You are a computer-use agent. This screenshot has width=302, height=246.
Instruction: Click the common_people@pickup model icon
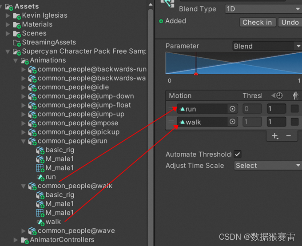[x=32, y=133]
